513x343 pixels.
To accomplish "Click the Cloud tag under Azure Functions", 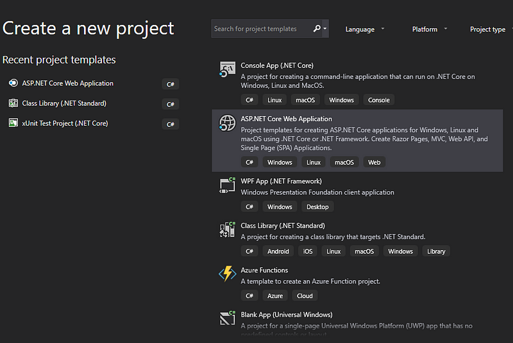I will [305, 296].
